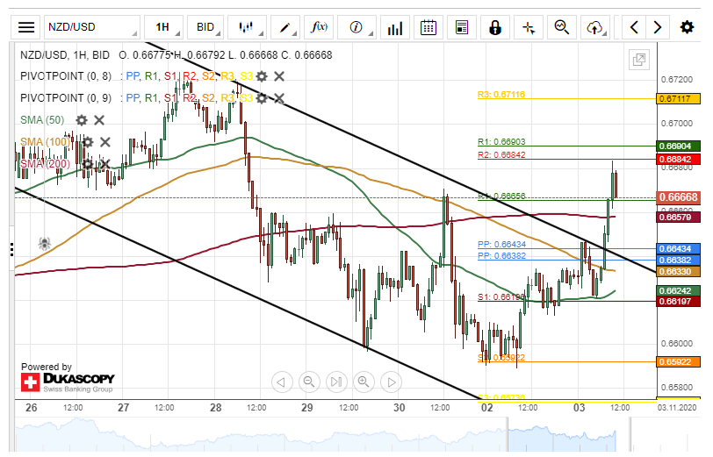Click the SMA (50) legend label
The image size is (713, 457).
[42, 120]
